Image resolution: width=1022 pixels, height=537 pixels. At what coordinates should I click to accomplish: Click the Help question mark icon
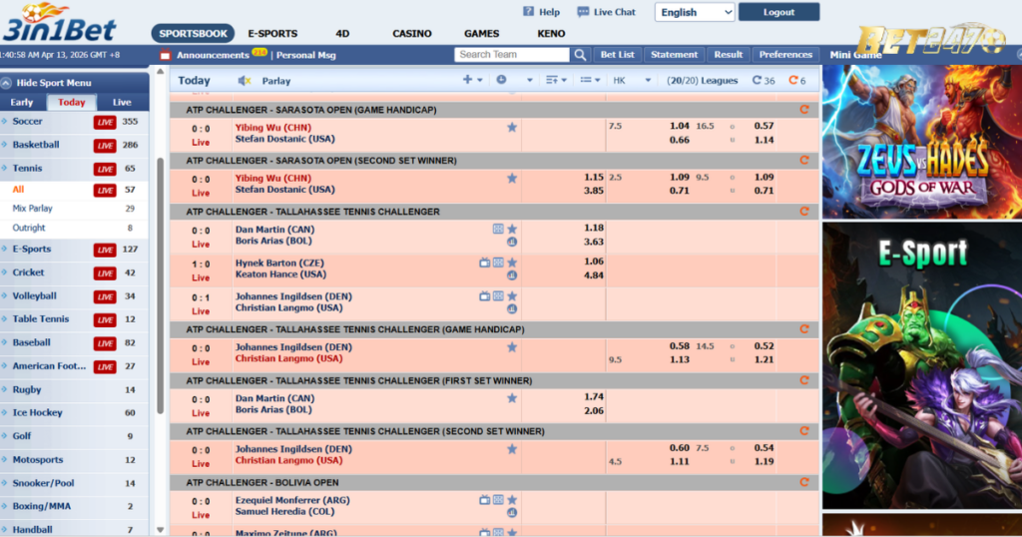[529, 12]
